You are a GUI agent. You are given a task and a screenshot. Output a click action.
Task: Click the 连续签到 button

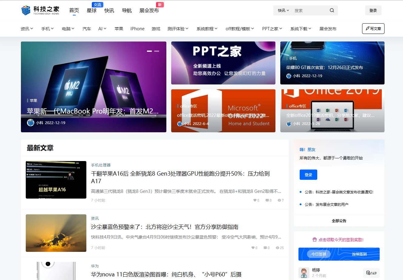click(x=359, y=254)
